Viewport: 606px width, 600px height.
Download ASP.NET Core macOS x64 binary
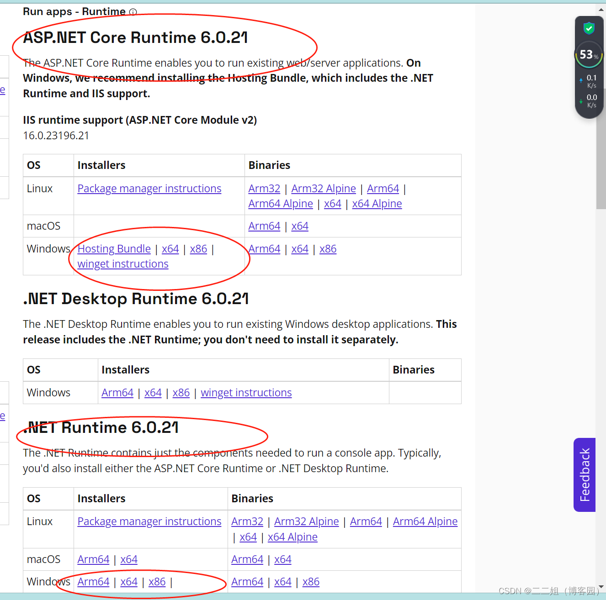[300, 226]
